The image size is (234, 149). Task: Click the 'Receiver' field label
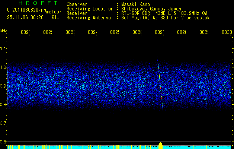[x=77, y=13]
